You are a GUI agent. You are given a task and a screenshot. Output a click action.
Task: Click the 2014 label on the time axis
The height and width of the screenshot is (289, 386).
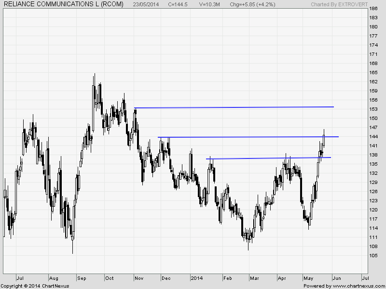197,278
